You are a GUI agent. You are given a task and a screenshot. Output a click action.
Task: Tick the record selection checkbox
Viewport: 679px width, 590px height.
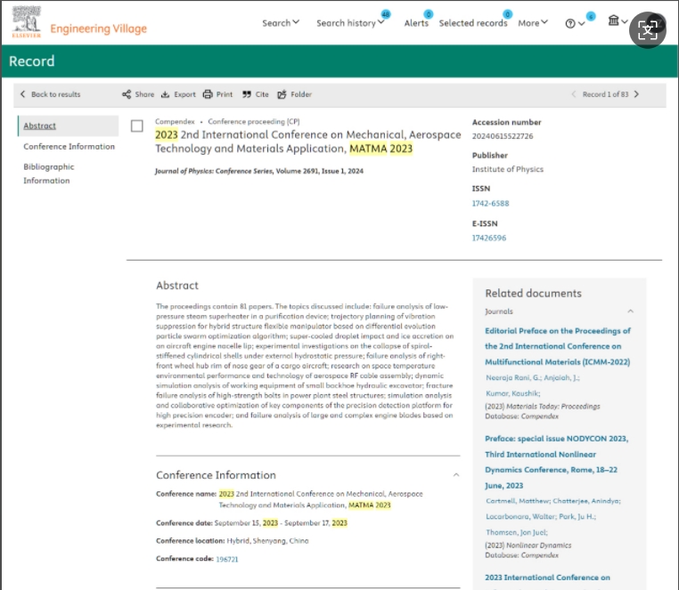(137, 125)
